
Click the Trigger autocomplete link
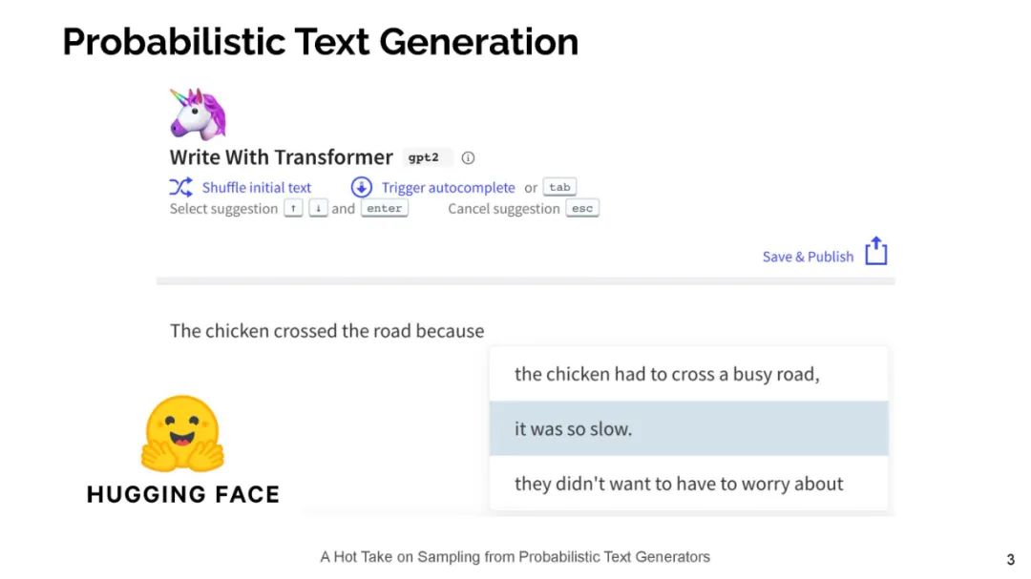[x=448, y=188]
